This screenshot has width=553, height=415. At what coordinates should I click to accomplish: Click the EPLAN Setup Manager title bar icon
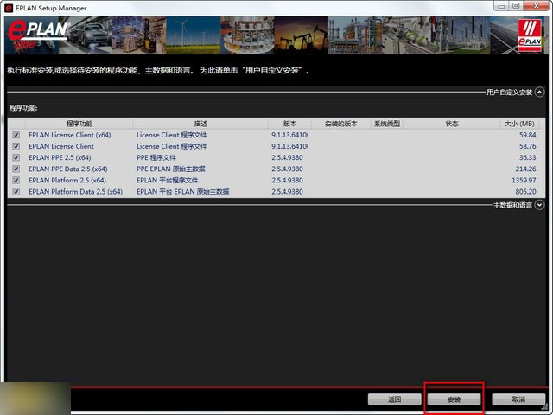tap(9, 8)
